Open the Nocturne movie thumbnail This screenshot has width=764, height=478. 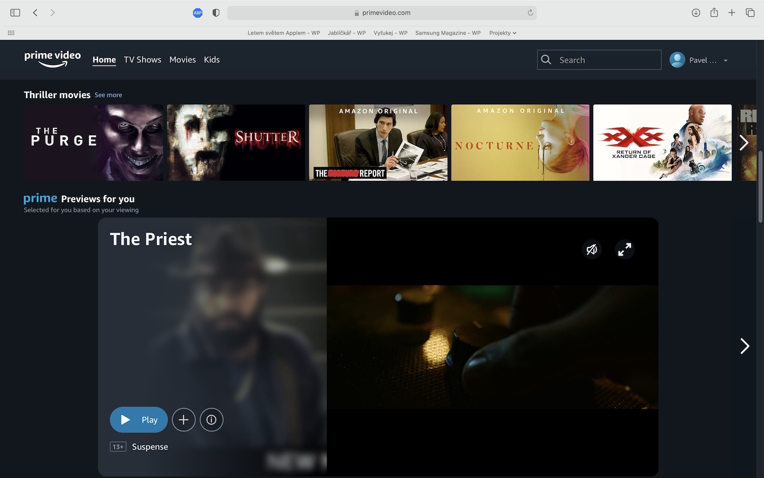pyautogui.click(x=520, y=142)
